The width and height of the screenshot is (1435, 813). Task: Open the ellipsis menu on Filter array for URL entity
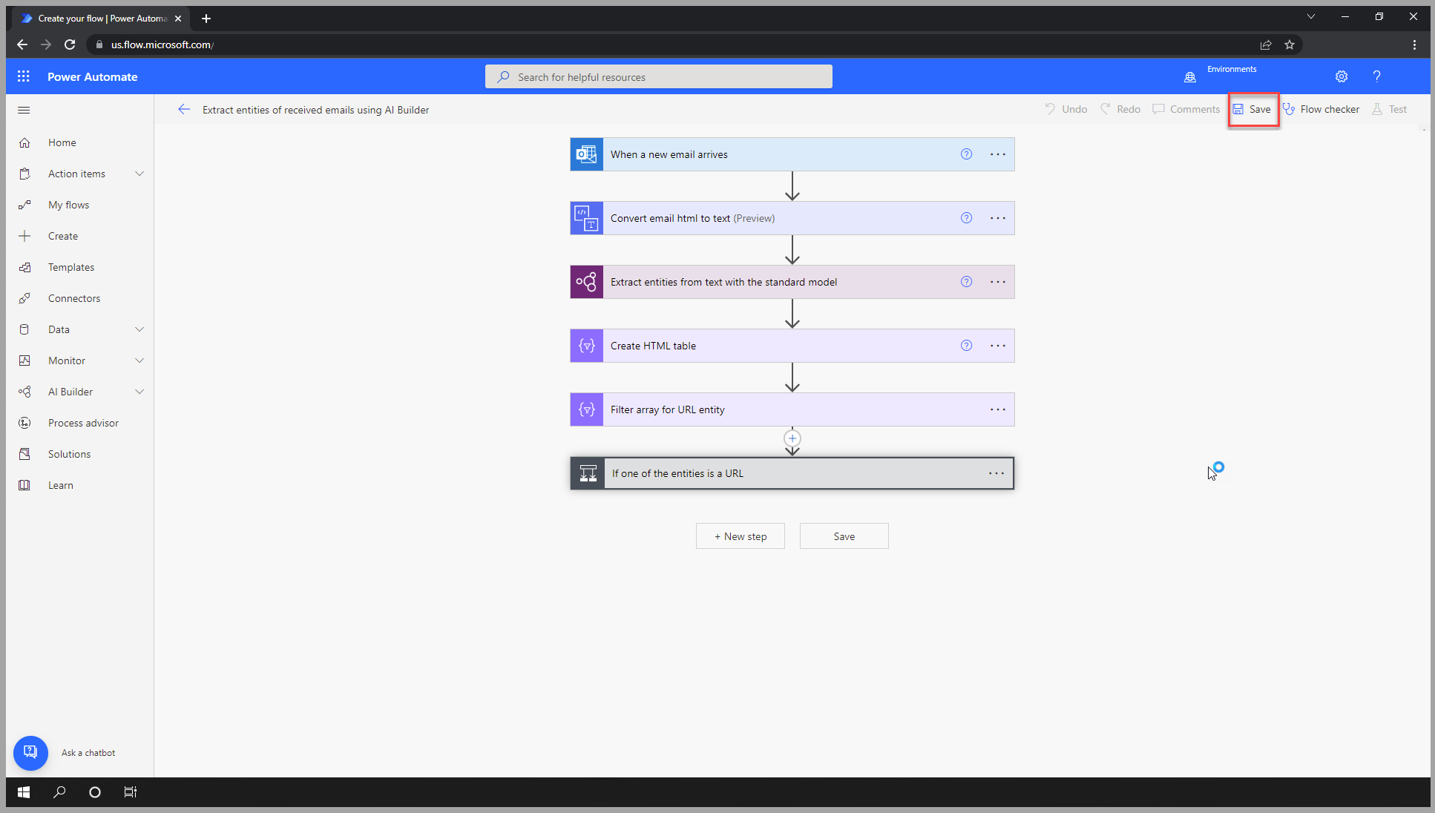point(997,409)
